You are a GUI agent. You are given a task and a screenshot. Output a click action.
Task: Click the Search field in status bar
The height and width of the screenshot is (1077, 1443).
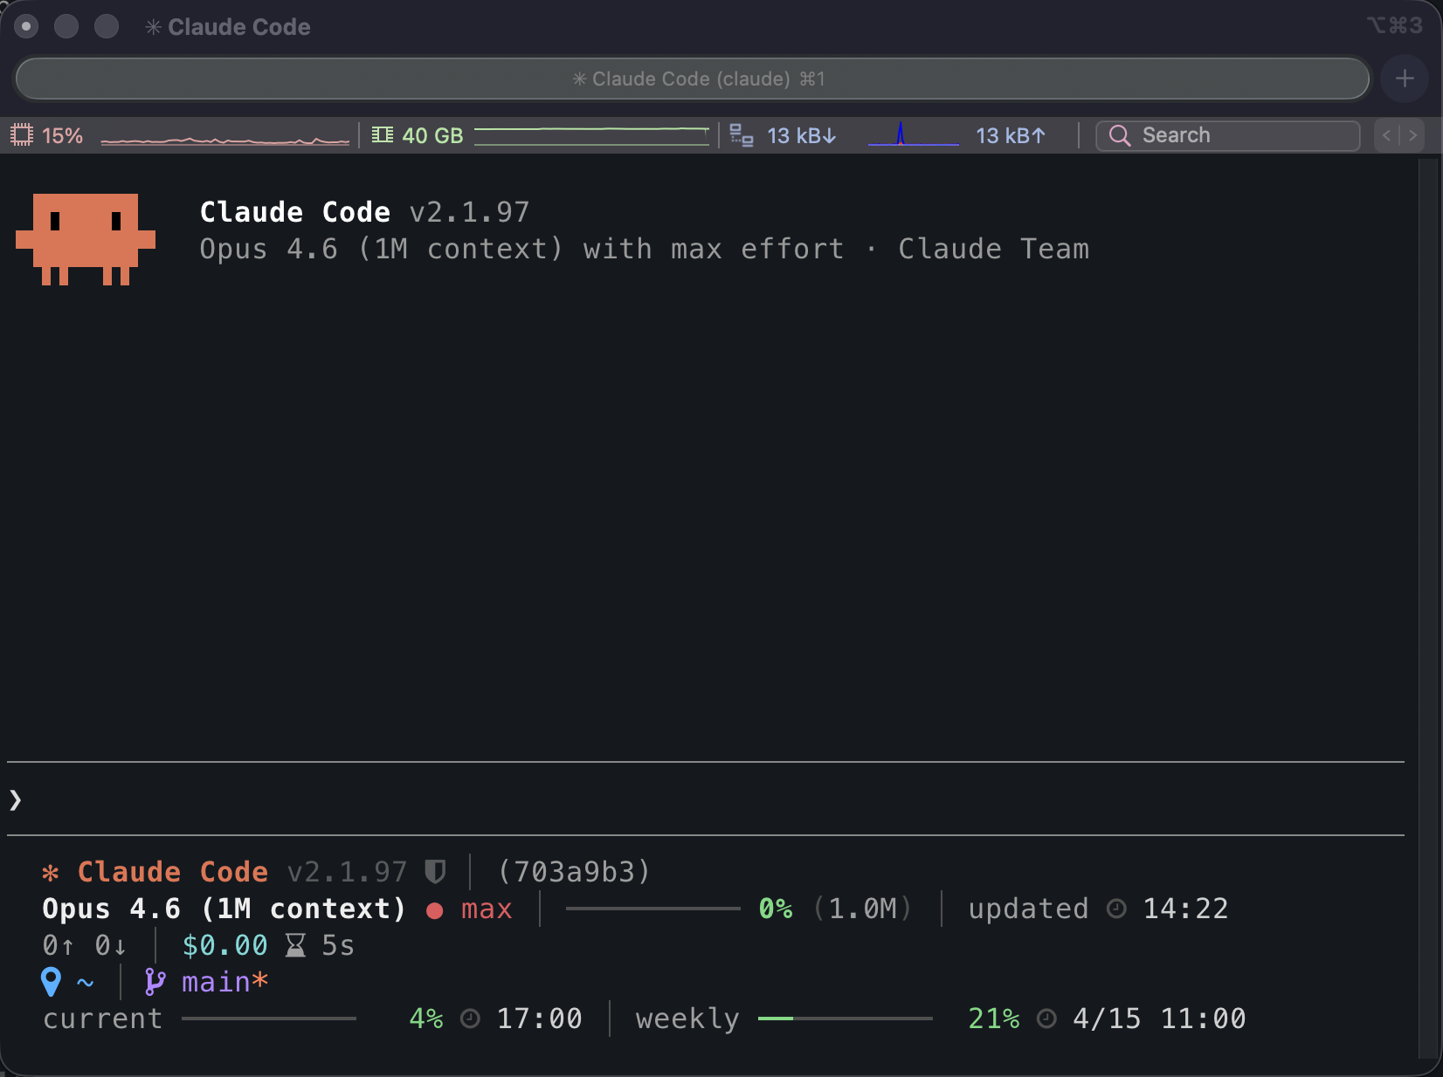pos(1228,135)
